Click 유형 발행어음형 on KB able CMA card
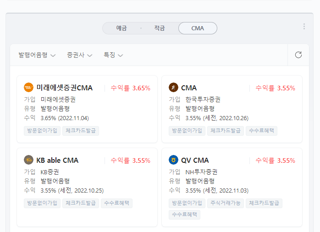The image size is (320, 232). 47,181
